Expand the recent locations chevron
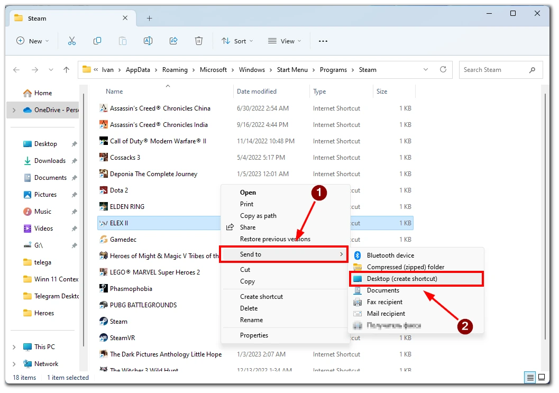This screenshot has height=393, width=559. coord(51,69)
